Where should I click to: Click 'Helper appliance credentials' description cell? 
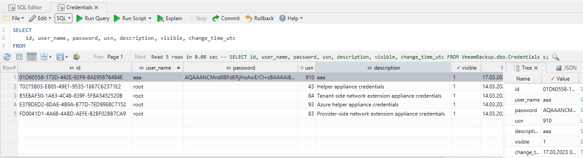[383, 87]
